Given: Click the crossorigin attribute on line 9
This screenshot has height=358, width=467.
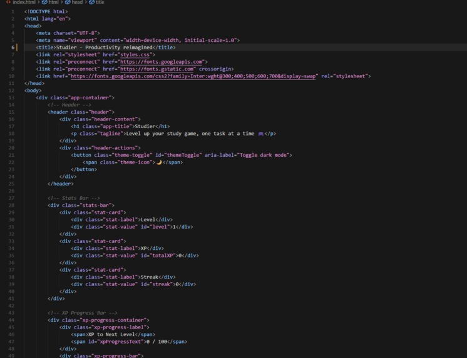Looking at the screenshot, I should 215,69.
